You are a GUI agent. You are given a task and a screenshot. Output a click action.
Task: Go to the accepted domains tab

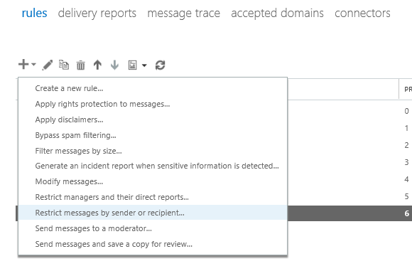click(x=278, y=13)
